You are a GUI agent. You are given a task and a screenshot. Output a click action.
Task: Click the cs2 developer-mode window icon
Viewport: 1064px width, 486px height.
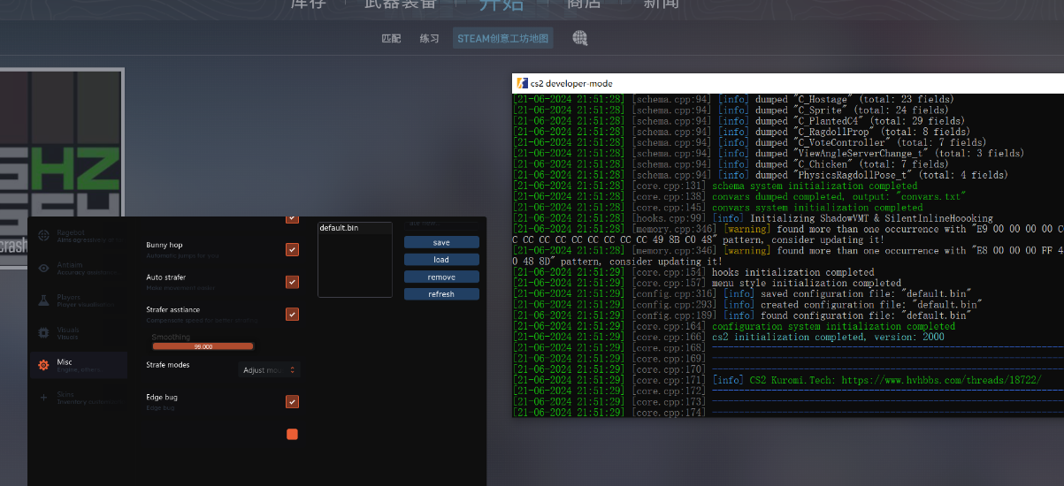pyautogui.click(x=522, y=83)
